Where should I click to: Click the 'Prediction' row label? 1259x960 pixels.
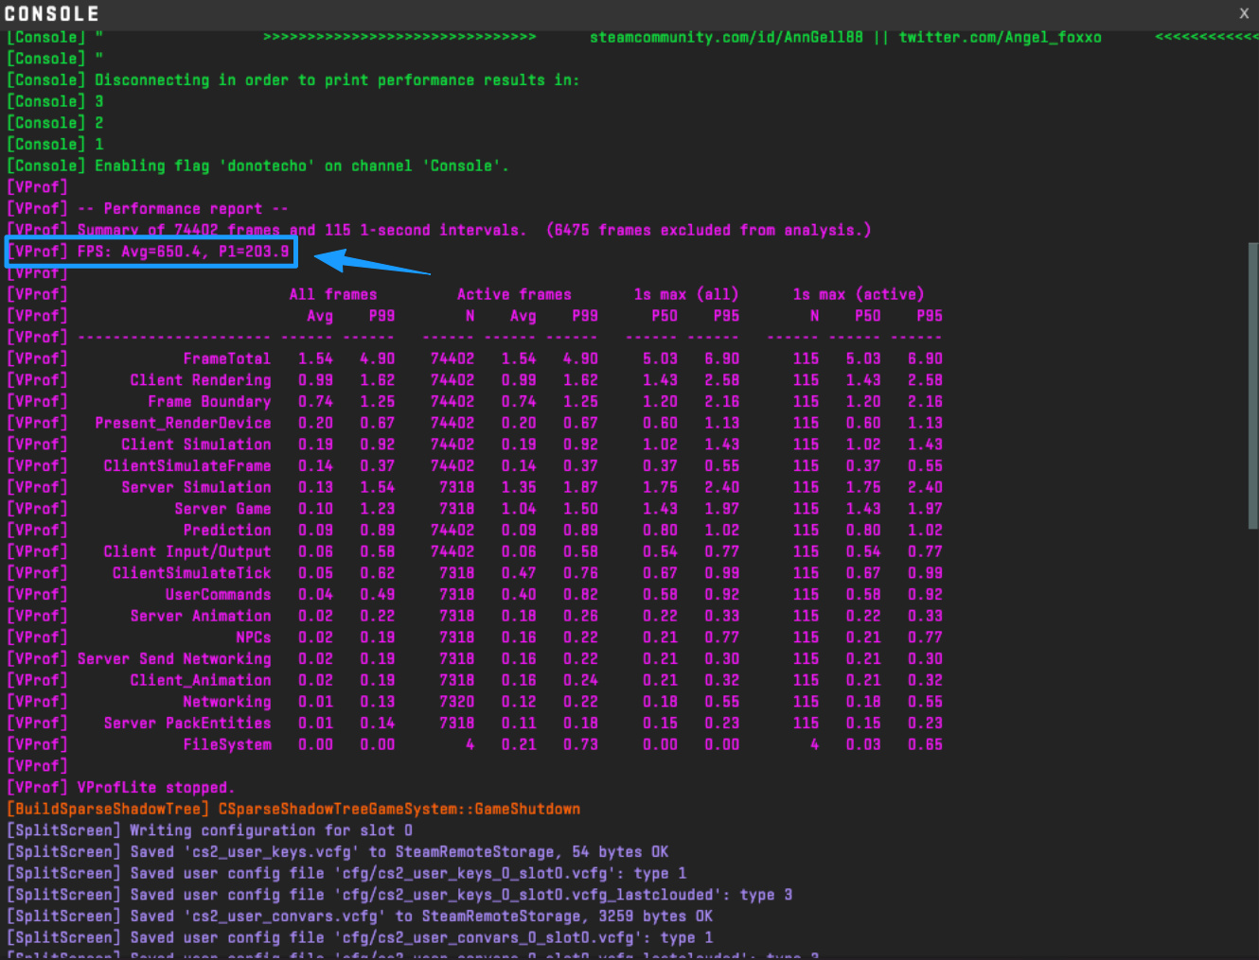(x=227, y=530)
